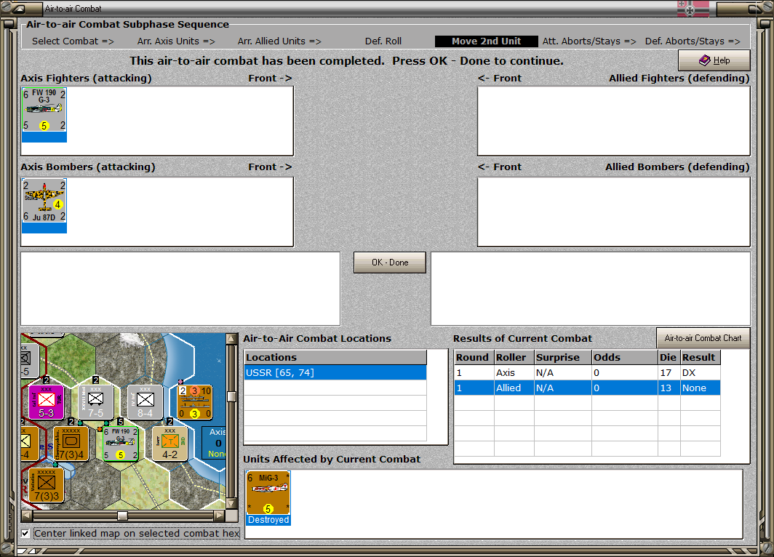Click the 4-2 unit counter on the map

click(x=169, y=444)
